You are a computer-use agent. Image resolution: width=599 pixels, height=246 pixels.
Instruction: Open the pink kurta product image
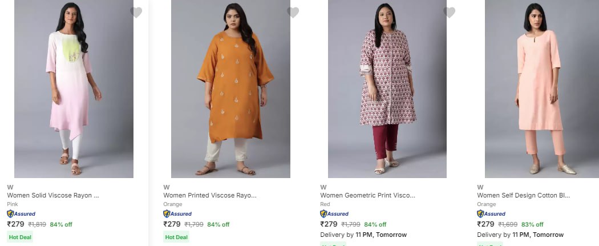coord(74,89)
